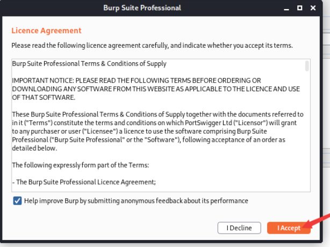Decline the licence agreement

point(239,228)
